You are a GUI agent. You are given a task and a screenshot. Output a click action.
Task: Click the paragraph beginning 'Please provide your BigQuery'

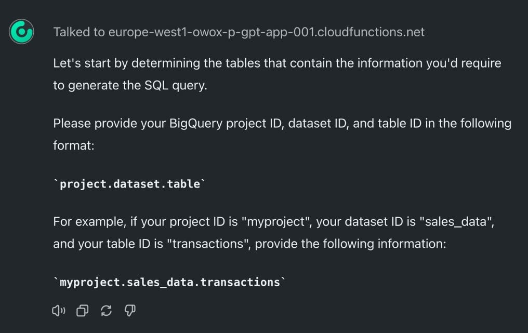282,135
